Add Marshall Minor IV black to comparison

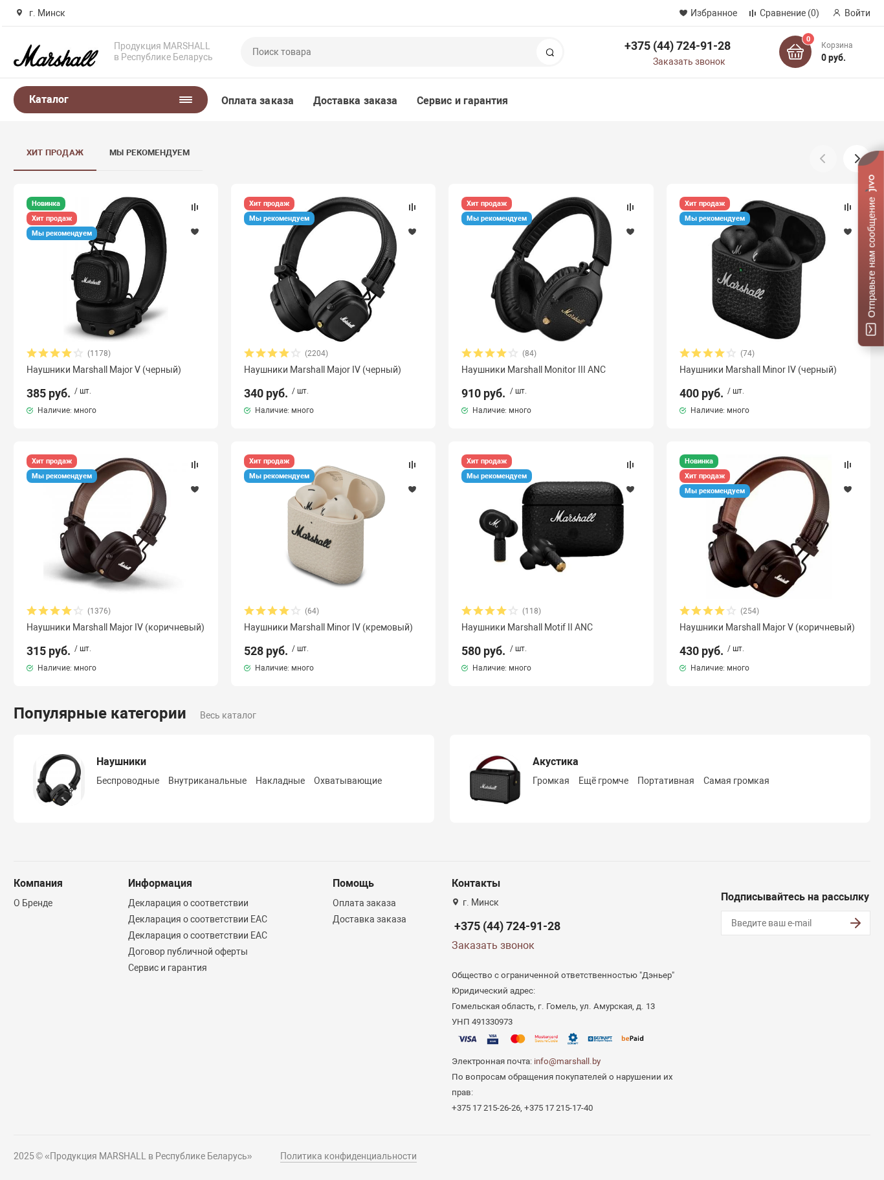(x=848, y=207)
